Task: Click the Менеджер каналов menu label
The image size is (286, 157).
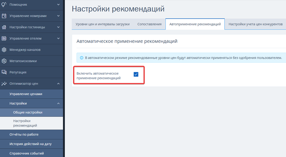Action: (x=25, y=50)
